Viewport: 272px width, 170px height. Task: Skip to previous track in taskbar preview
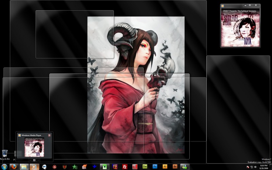click(30, 160)
